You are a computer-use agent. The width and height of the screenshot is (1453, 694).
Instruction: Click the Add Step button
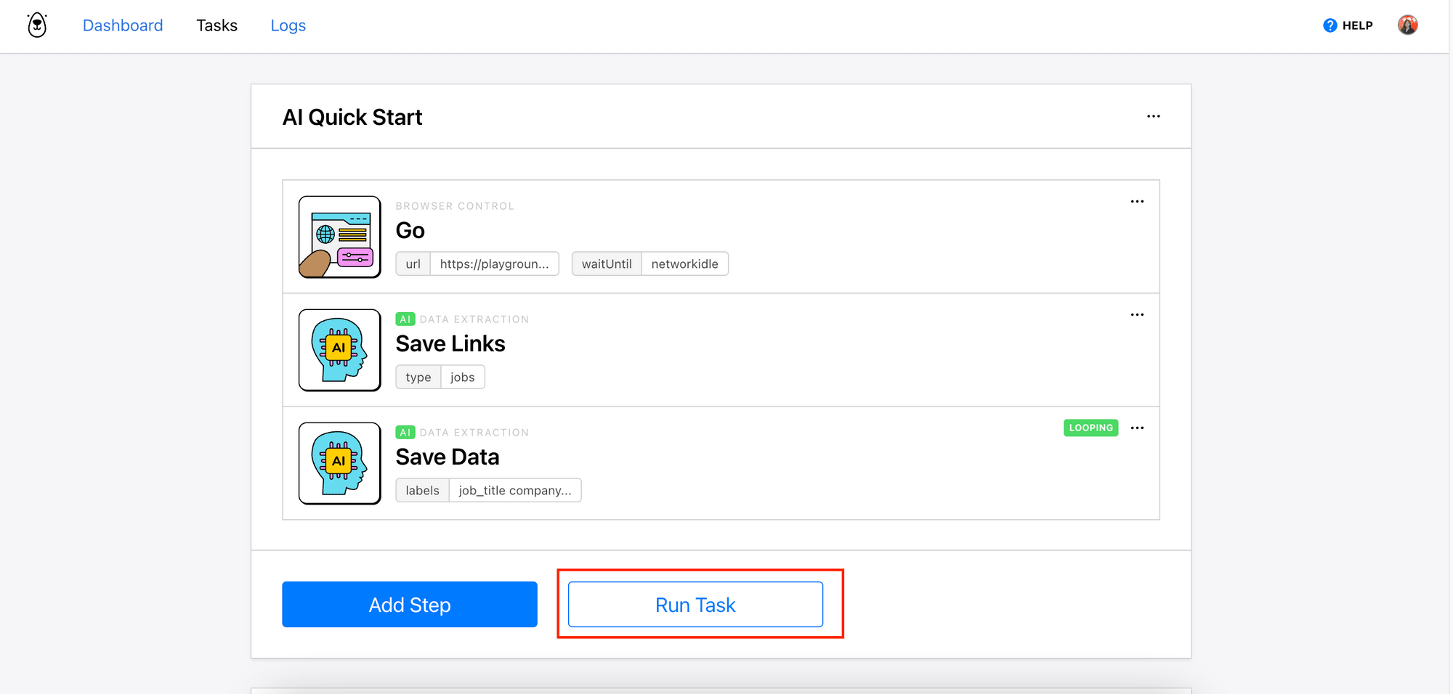(409, 604)
